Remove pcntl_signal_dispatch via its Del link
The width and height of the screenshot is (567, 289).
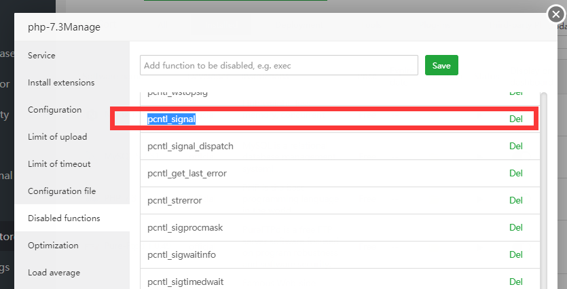click(515, 147)
